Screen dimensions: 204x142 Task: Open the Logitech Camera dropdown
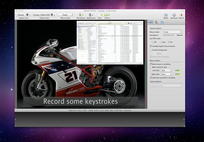click(x=166, y=86)
